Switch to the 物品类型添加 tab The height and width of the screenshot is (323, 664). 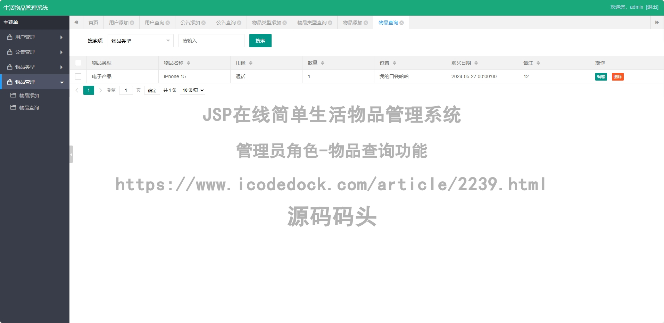266,23
